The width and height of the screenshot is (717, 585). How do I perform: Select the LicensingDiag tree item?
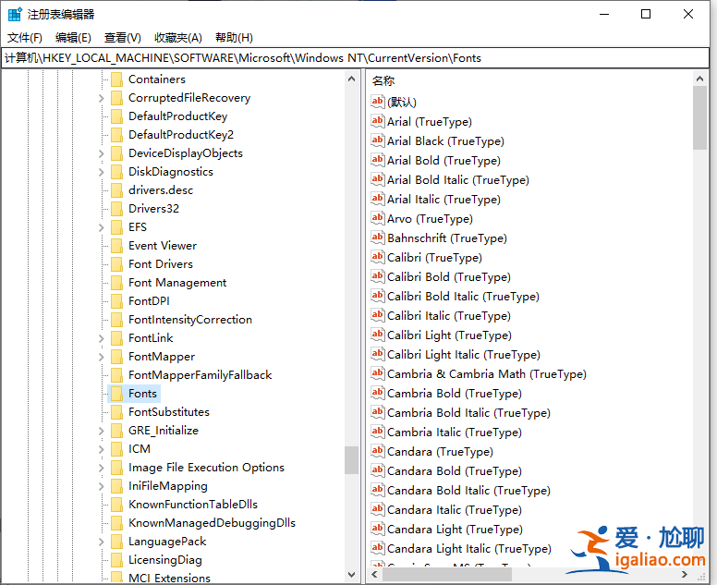(x=165, y=560)
